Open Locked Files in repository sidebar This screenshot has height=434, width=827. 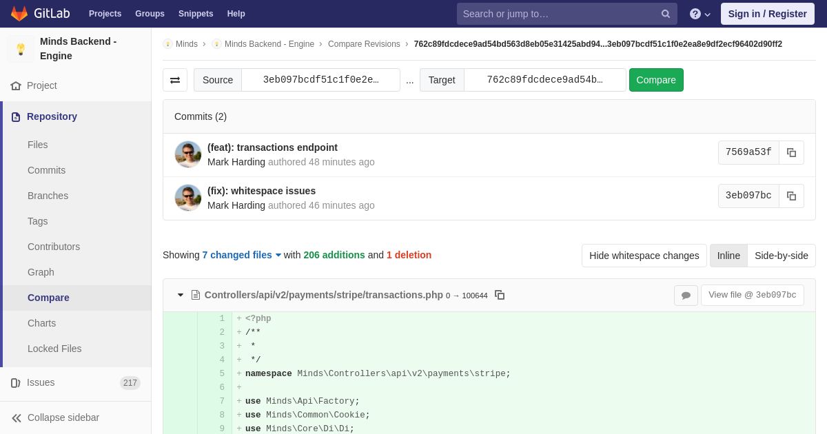coord(54,349)
